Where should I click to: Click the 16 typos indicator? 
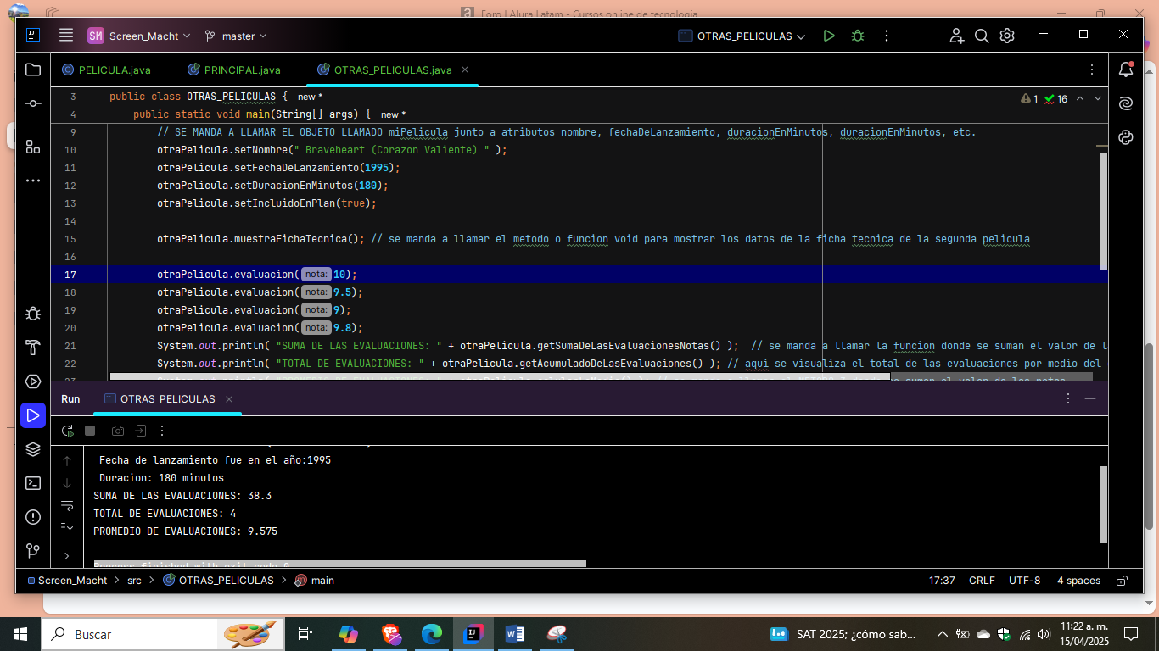tap(1056, 98)
